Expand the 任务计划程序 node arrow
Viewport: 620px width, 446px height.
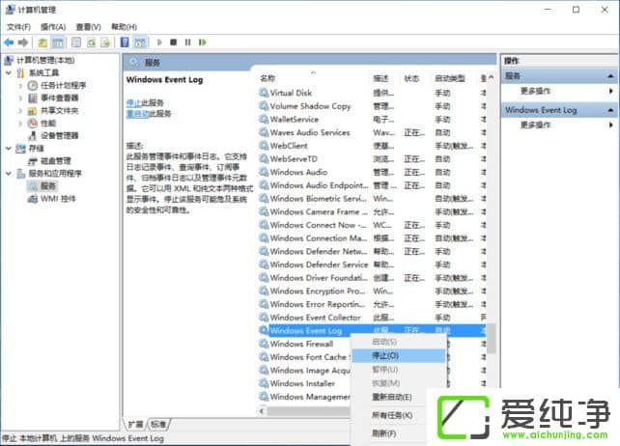pyautogui.click(x=20, y=85)
